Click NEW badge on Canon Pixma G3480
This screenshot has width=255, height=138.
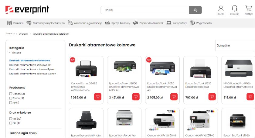(72, 60)
